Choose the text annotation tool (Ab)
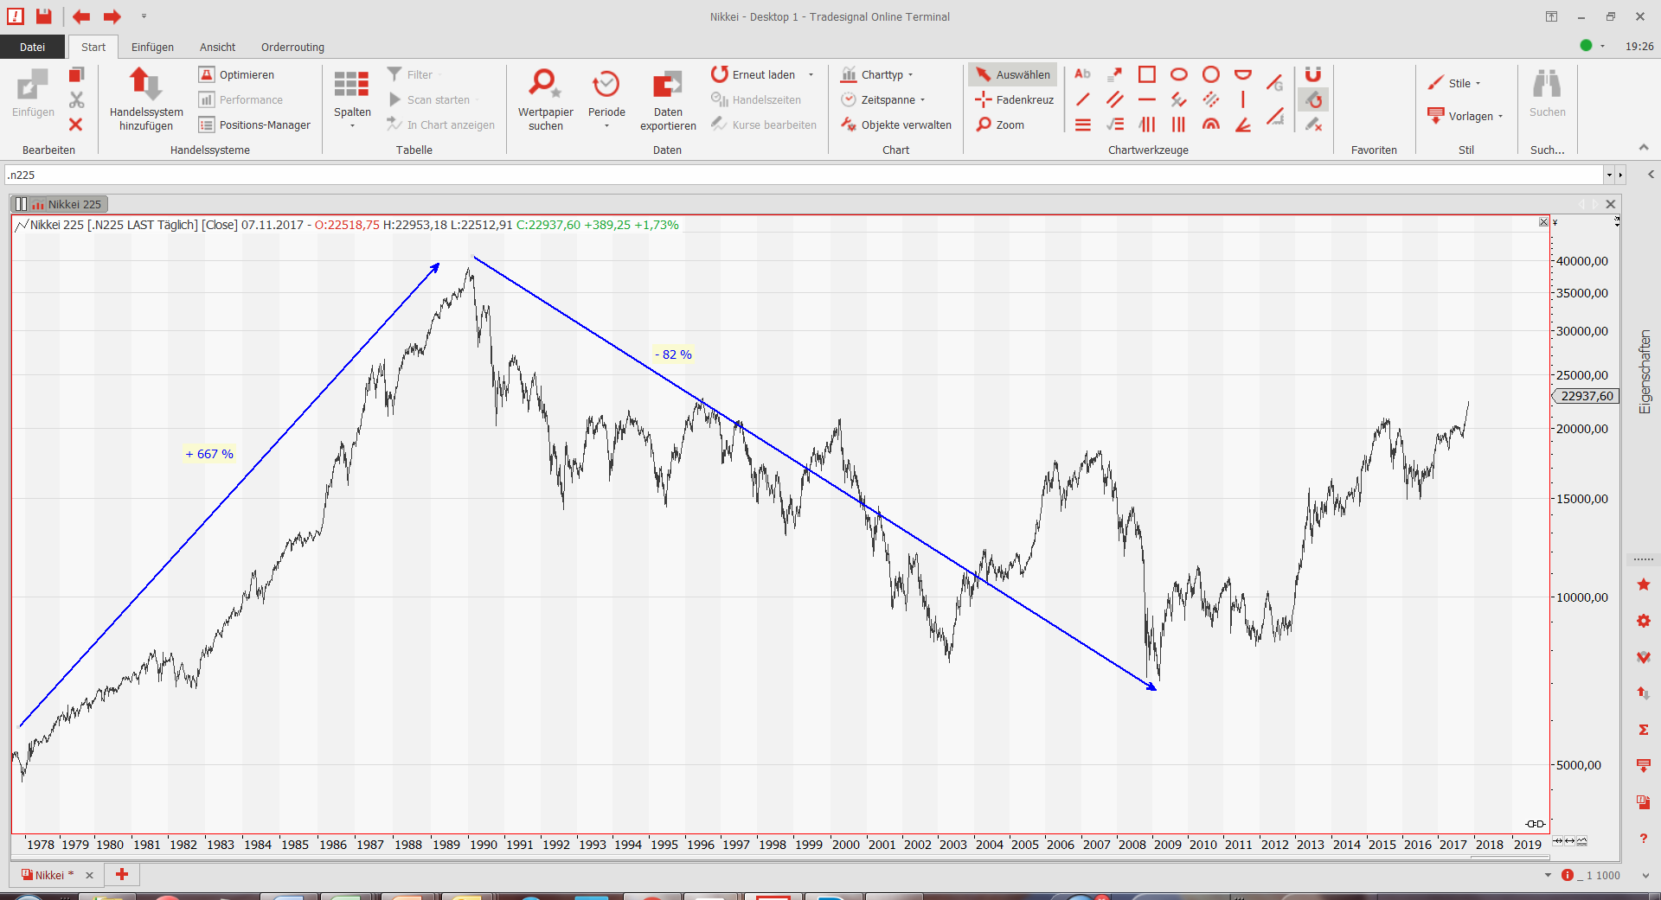 [x=1082, y=74]
